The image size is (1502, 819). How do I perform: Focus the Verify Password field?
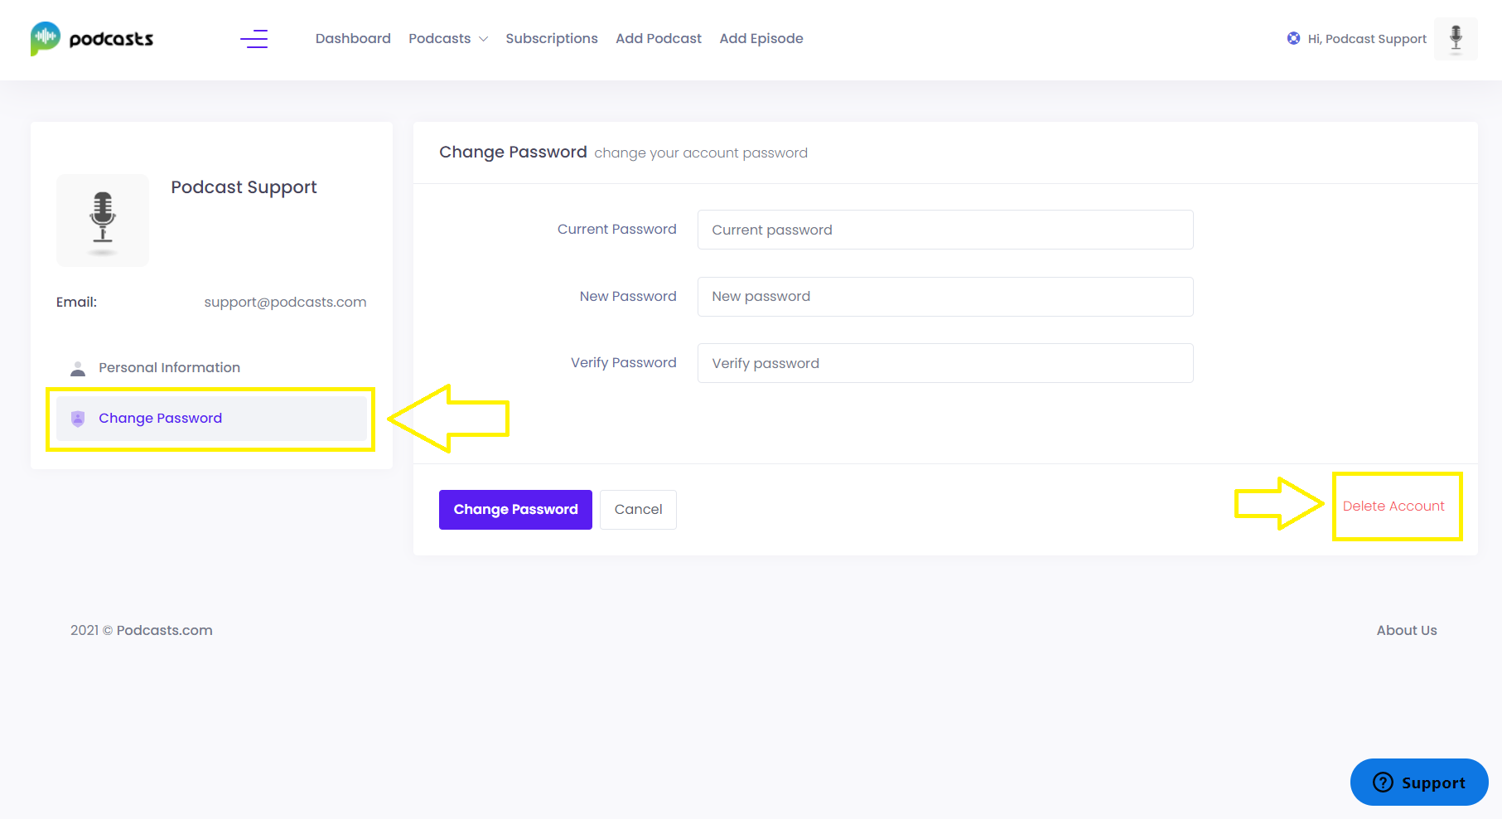(945, 363)
